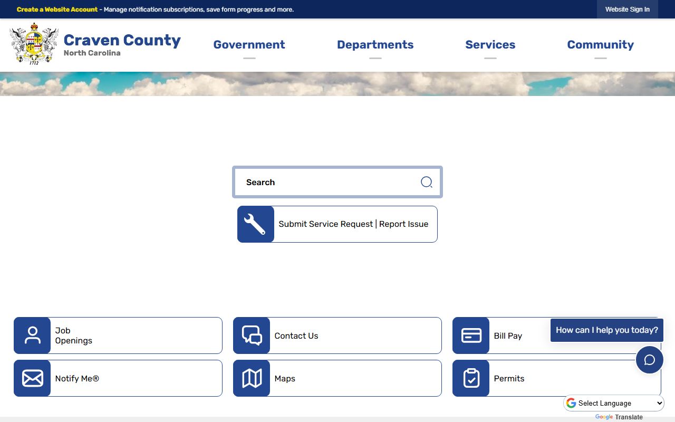Image resolution: width=675 pixels, height=422 pixels.
Task: Click the Website Sign In button
Action: pyautogui.click(x=627, y=9)
